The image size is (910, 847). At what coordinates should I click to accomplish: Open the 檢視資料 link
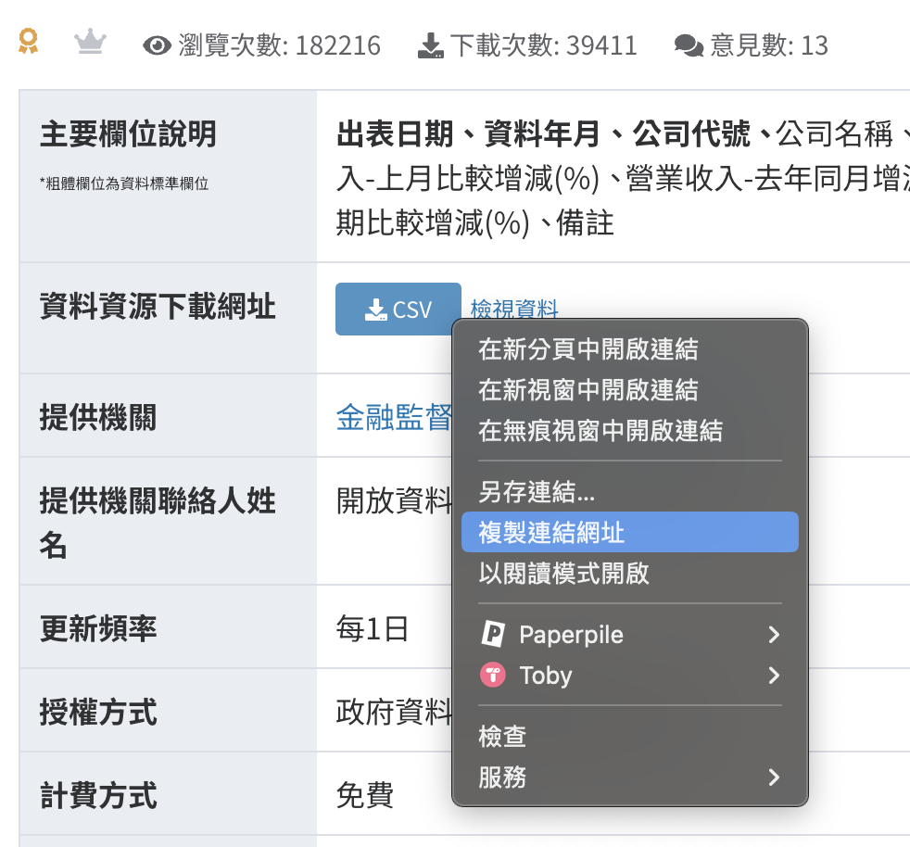(x=514, y=309)
